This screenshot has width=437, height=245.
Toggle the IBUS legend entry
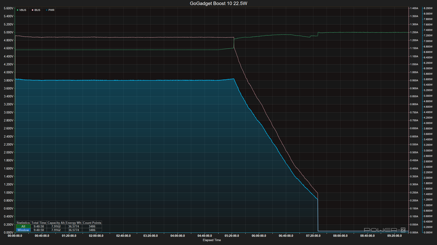[36, 10]
